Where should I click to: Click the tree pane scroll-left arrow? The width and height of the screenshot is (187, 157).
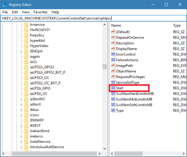point(3,153)
